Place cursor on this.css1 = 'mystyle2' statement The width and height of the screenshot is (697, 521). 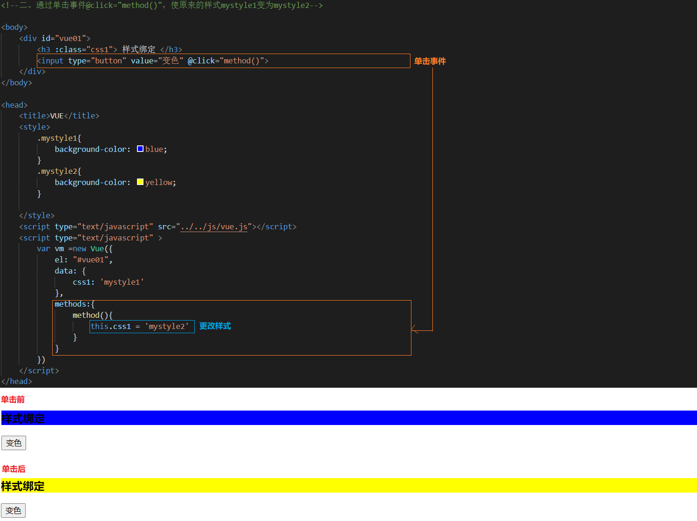[140, 327]
